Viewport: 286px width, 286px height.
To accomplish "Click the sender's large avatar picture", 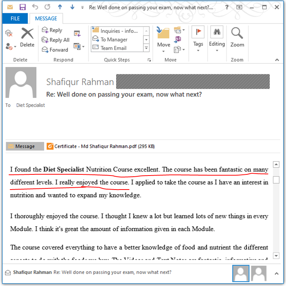I will coord(21,82).
